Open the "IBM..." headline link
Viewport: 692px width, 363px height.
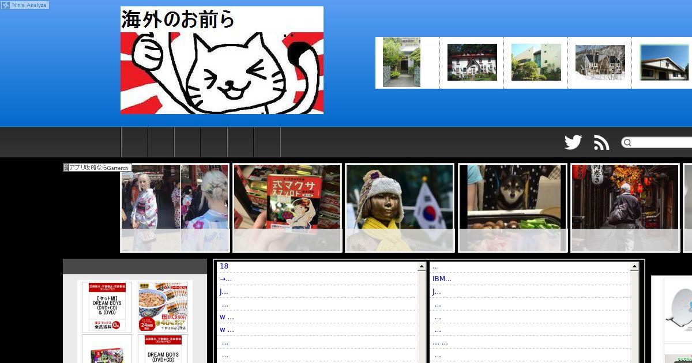point(442,279)
